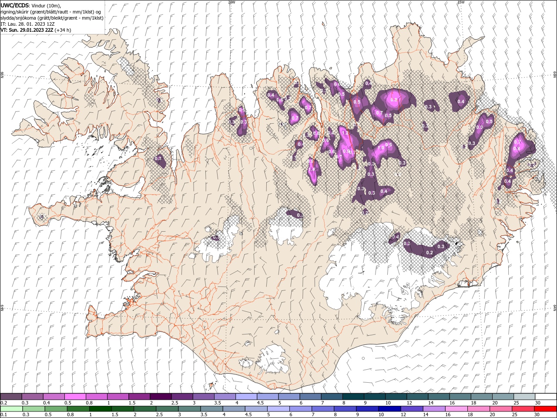Click the "VT: Sun. 29.01.2023 22Z" valid time text
The image size is (557, 418).
pos(27,30)
